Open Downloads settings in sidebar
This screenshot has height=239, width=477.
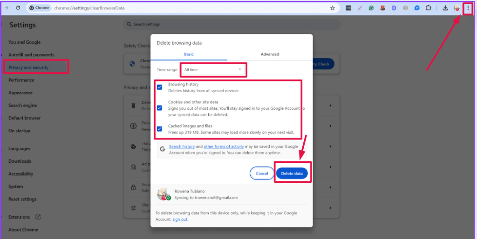[x=20, y=161]
